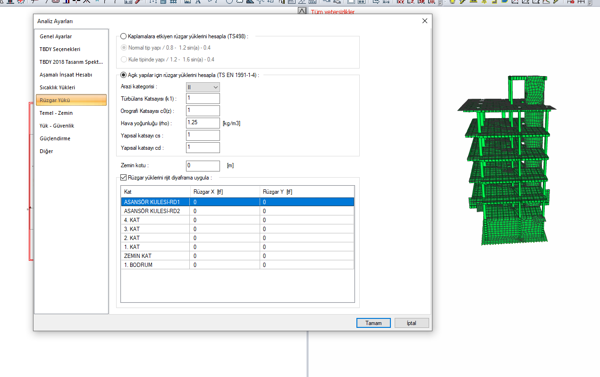Edit the Orografi Katsayısı c0(z) field
Viewport: 600px width, 377px height.
click(203, 111)
